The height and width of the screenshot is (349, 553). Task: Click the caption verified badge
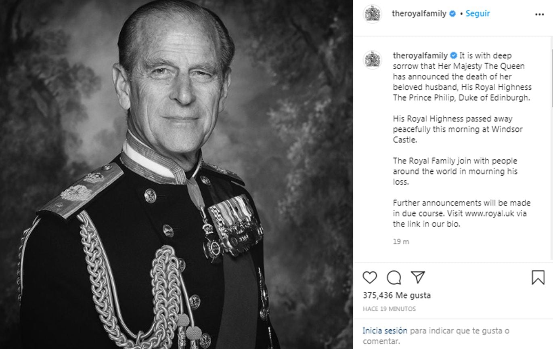454,56
